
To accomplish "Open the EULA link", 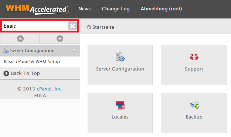I will pos(40,96).
